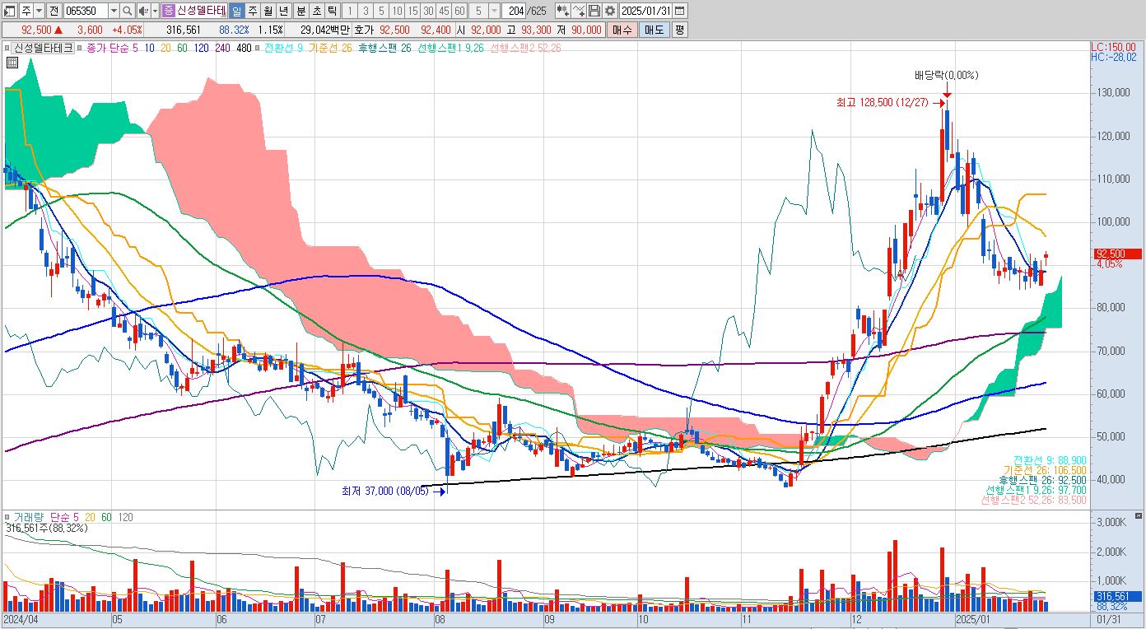Click the square marker before 종가 단순
The height and width of the screenshot is (629, 1146).
(80, 48)
